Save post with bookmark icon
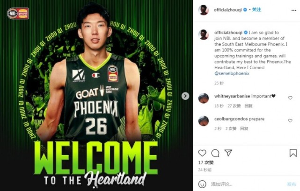300x191 pixels. click(293, 153)
